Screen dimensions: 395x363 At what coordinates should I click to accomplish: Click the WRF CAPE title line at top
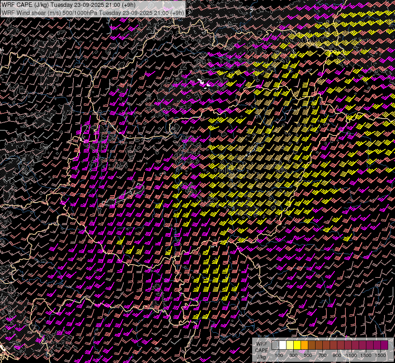(x=69, y=4)
